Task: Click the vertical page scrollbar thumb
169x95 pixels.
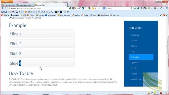Action: [x=167, y=46]
